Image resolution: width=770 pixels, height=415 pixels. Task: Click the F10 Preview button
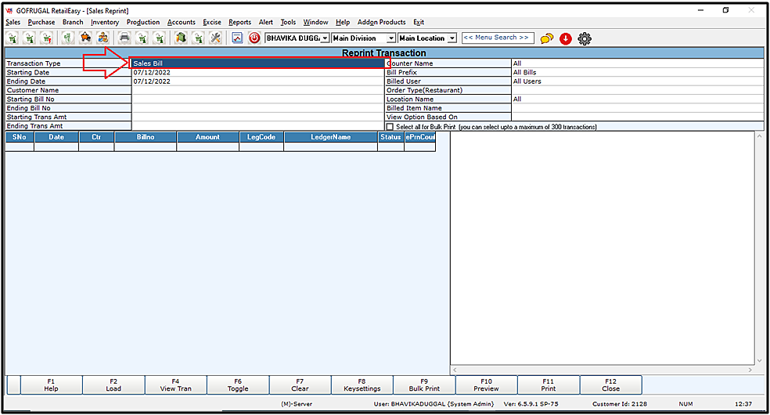(486, 384)
